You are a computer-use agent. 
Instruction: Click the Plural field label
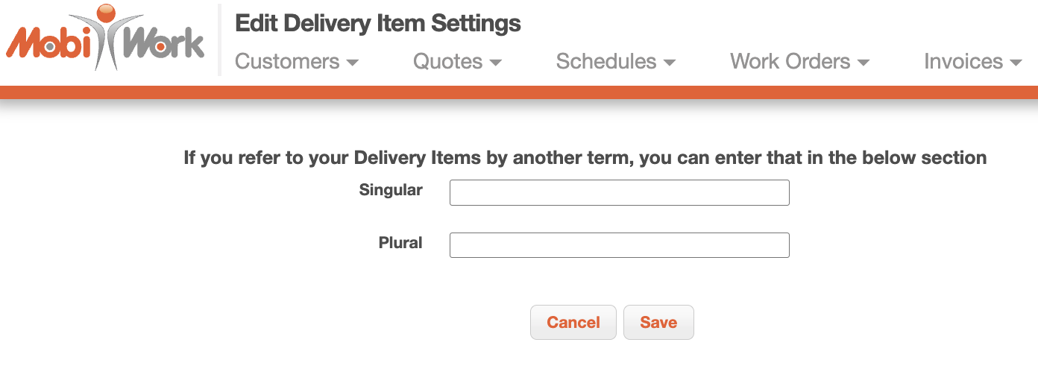[x=400, y=243]
